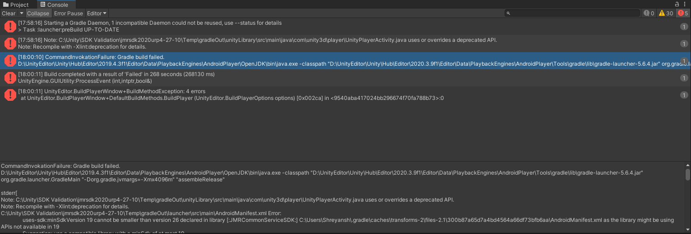Click error icon of Build completed Failed entry
The image size is (691, 234).
tap(10, 78)
